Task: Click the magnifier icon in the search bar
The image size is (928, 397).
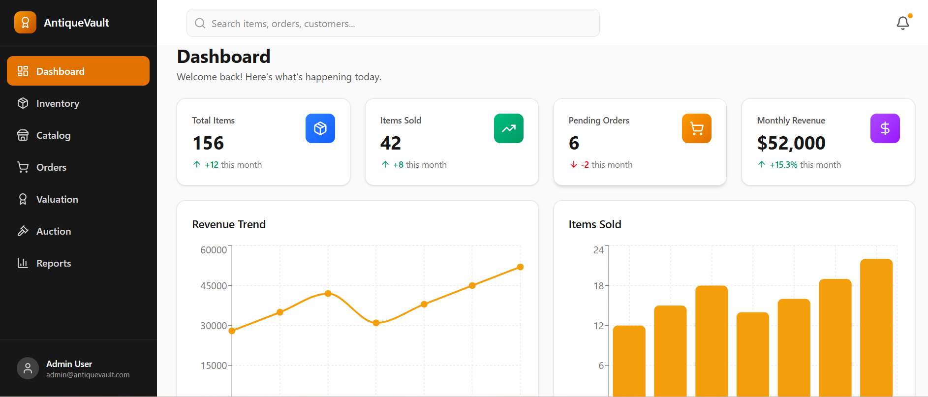Action: coord(200,23)
